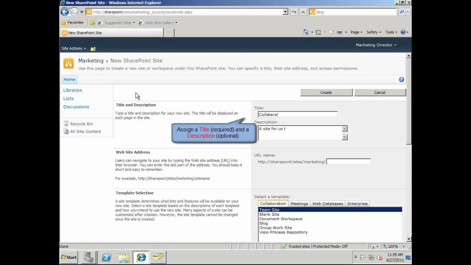Screen dimensions: 471x265
Task: Expand the Web Slice Gallery dropdown
Action: [x=176, y=23]
